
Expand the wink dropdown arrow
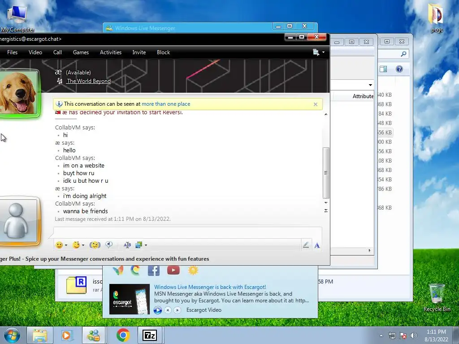83,245
